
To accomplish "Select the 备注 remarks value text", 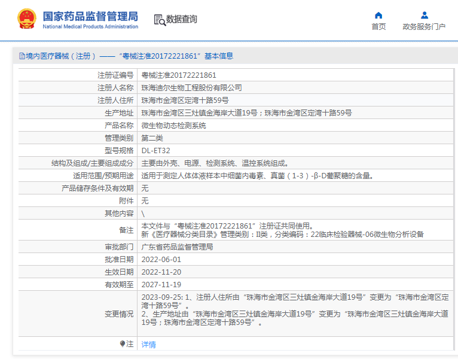I will click(282, 230).
